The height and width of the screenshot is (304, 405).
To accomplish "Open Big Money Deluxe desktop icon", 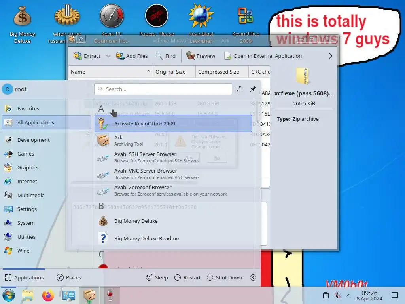I will (x=22, y=25).
